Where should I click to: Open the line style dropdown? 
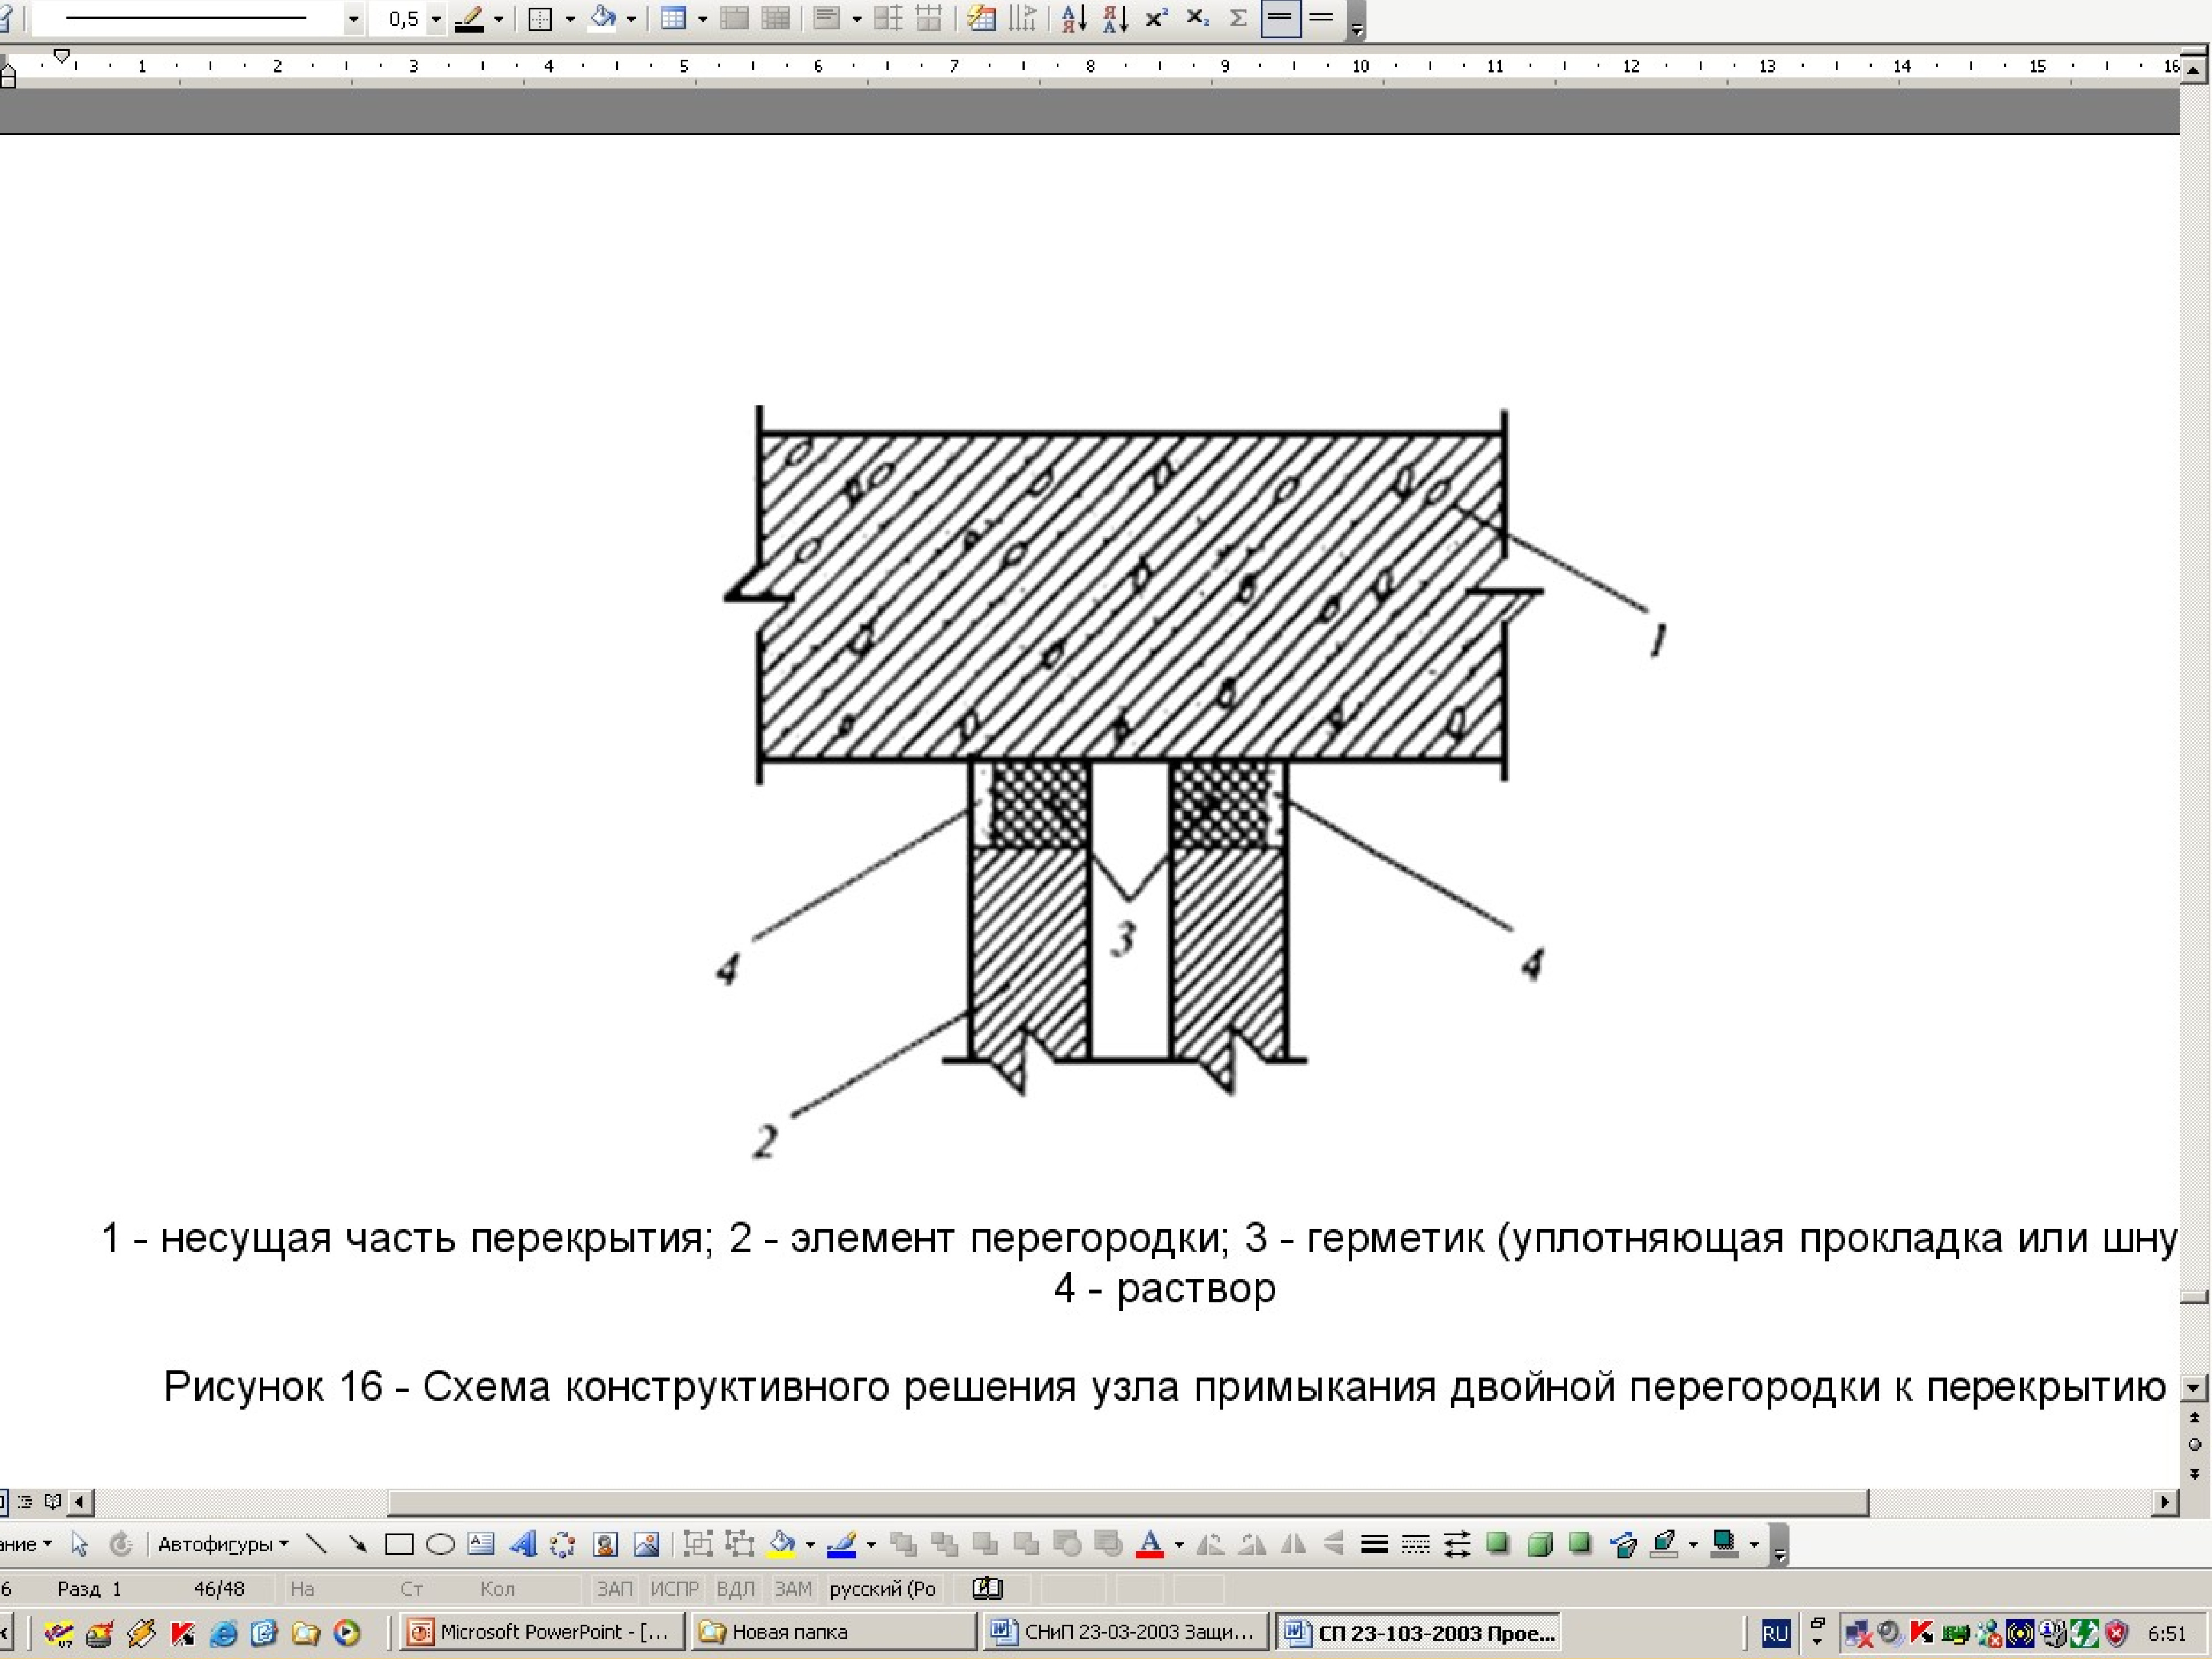[x=353, y=19]
